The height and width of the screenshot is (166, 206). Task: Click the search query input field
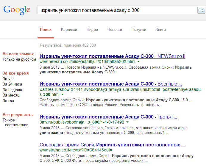117,10
